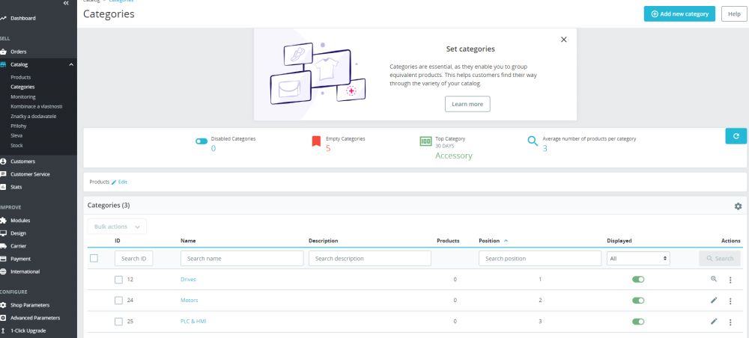Click the Accessory top category value

453,156
